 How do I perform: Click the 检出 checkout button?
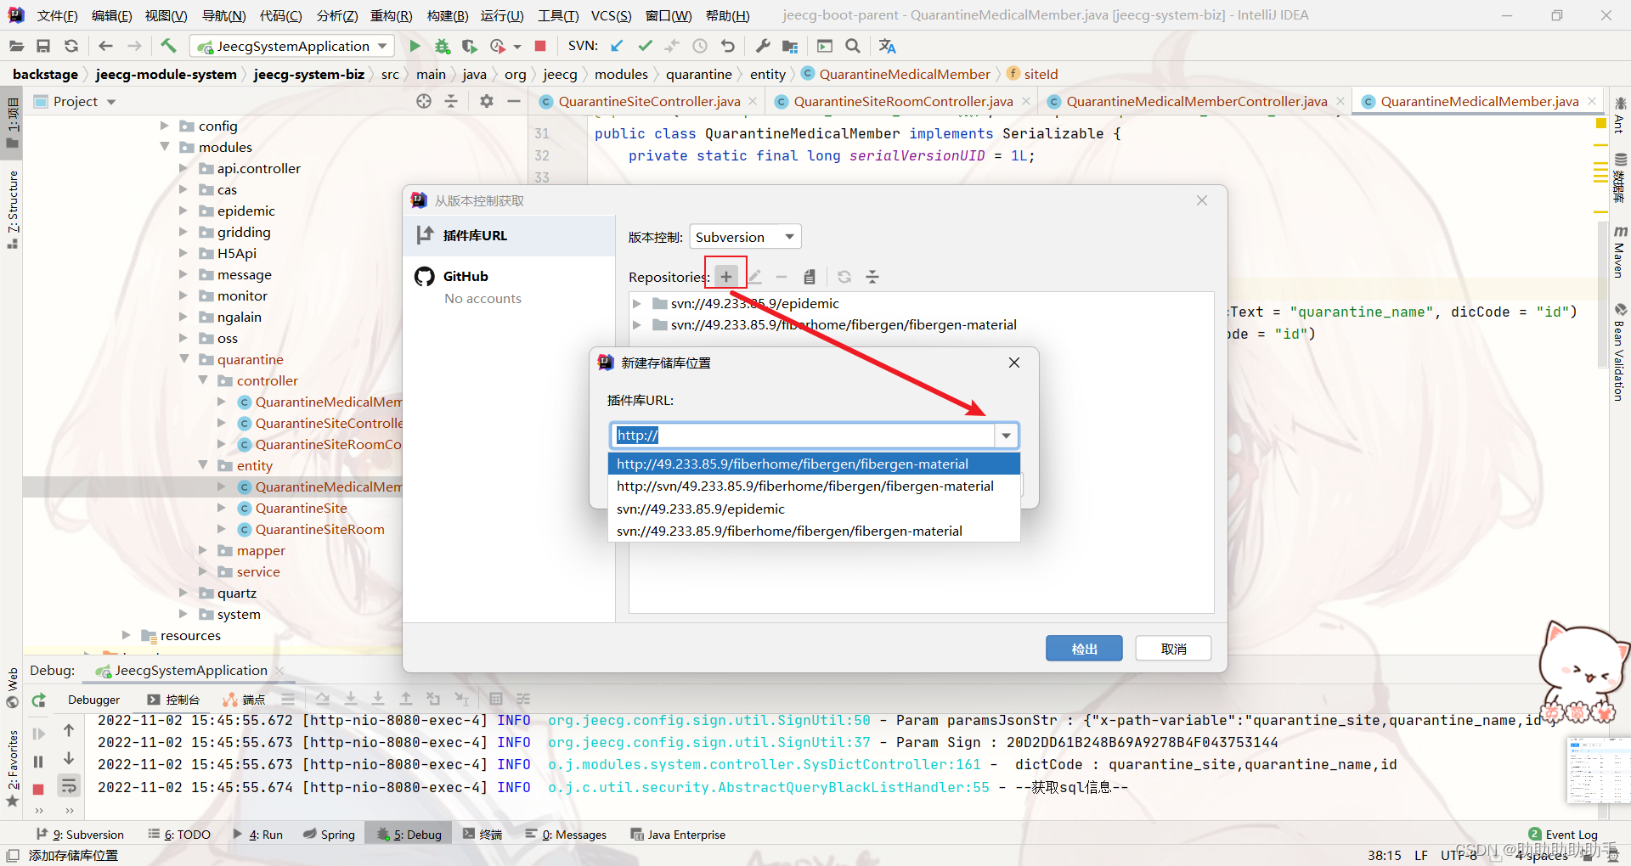pyautogui.click(x=1084, y=649)
